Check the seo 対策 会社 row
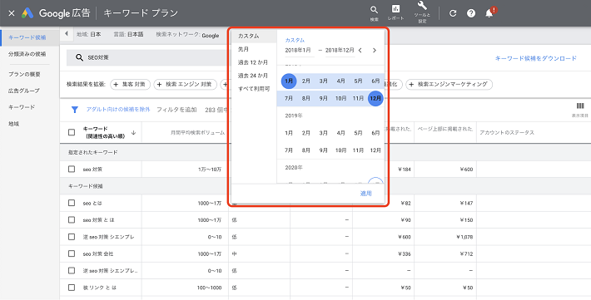Screen dimensions: 591x300 72,253
